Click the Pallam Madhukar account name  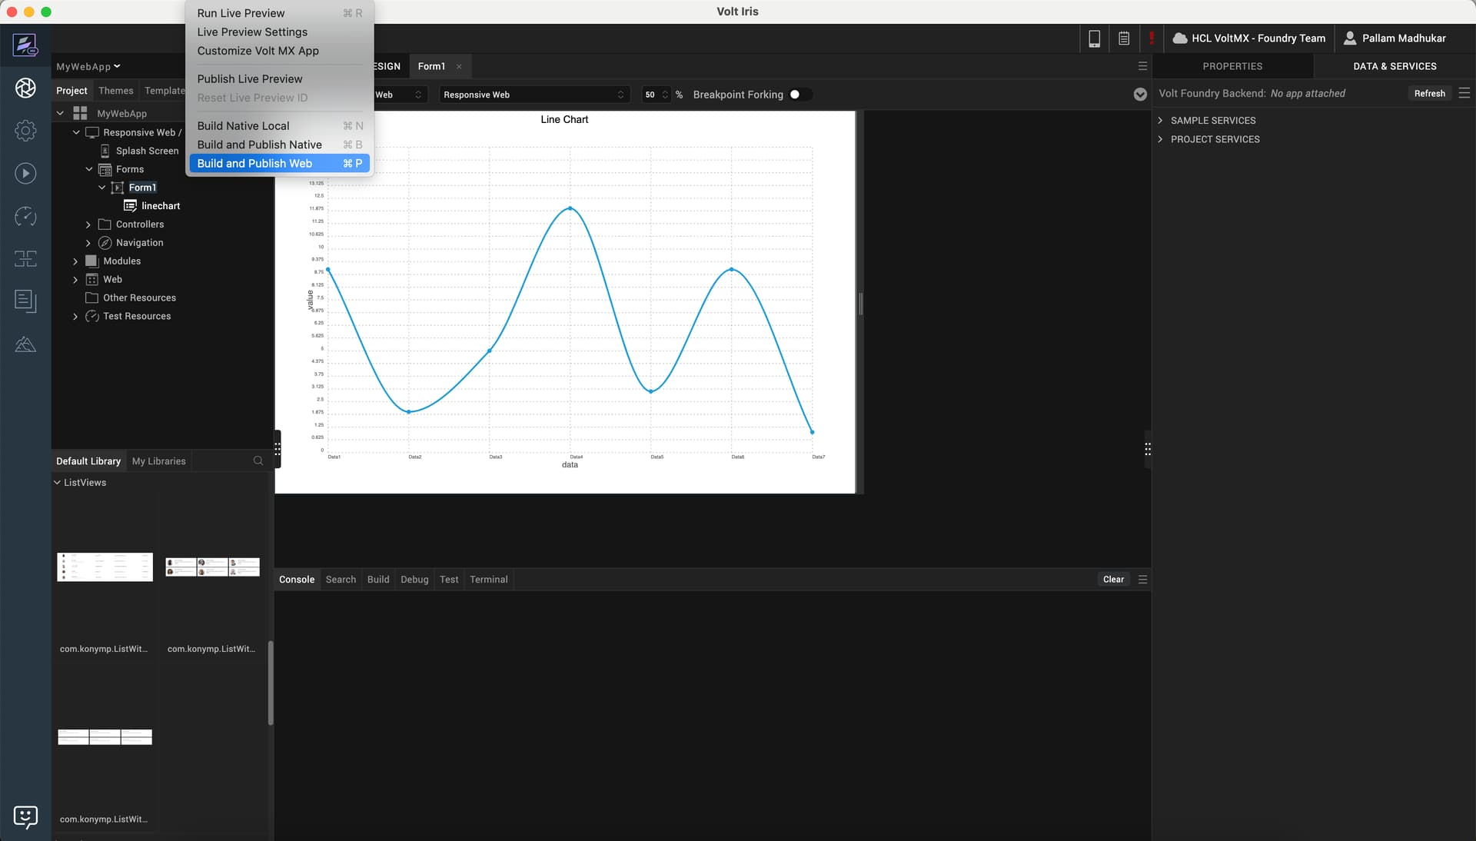(x=1404, y=38)
